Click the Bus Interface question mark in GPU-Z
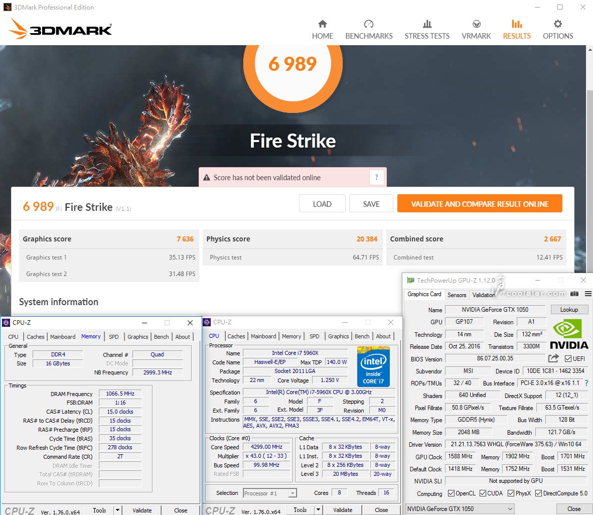593x515 pixels. pos(586,383)
